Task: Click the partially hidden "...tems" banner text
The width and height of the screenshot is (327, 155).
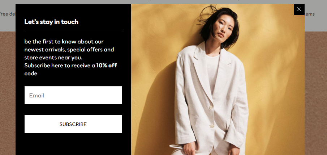Action: point(310,14)
